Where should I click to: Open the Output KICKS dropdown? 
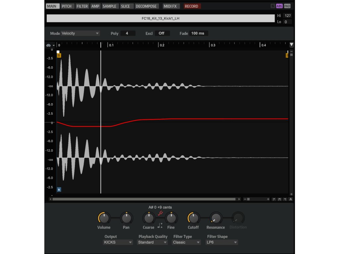[118, 242]
